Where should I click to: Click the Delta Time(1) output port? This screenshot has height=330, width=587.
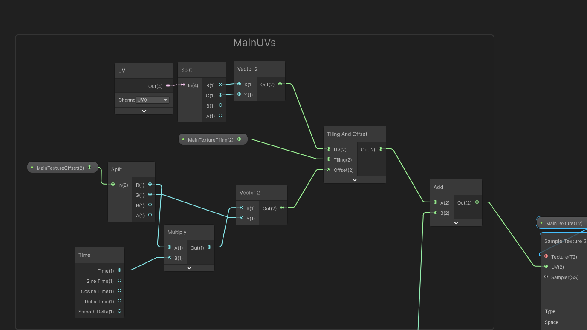tap(119, 301)
